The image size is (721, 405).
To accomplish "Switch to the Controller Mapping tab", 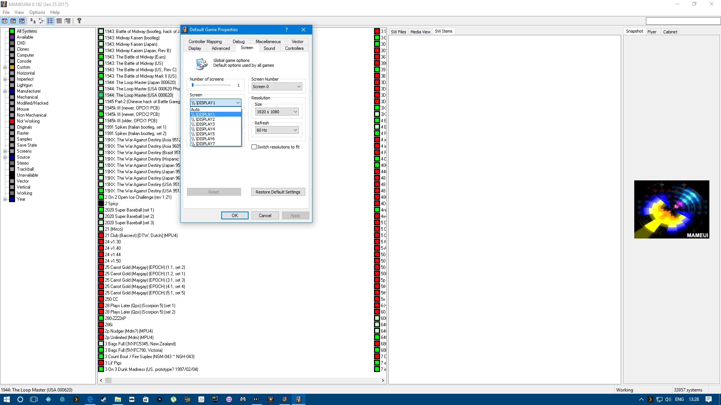I will 205,42.
